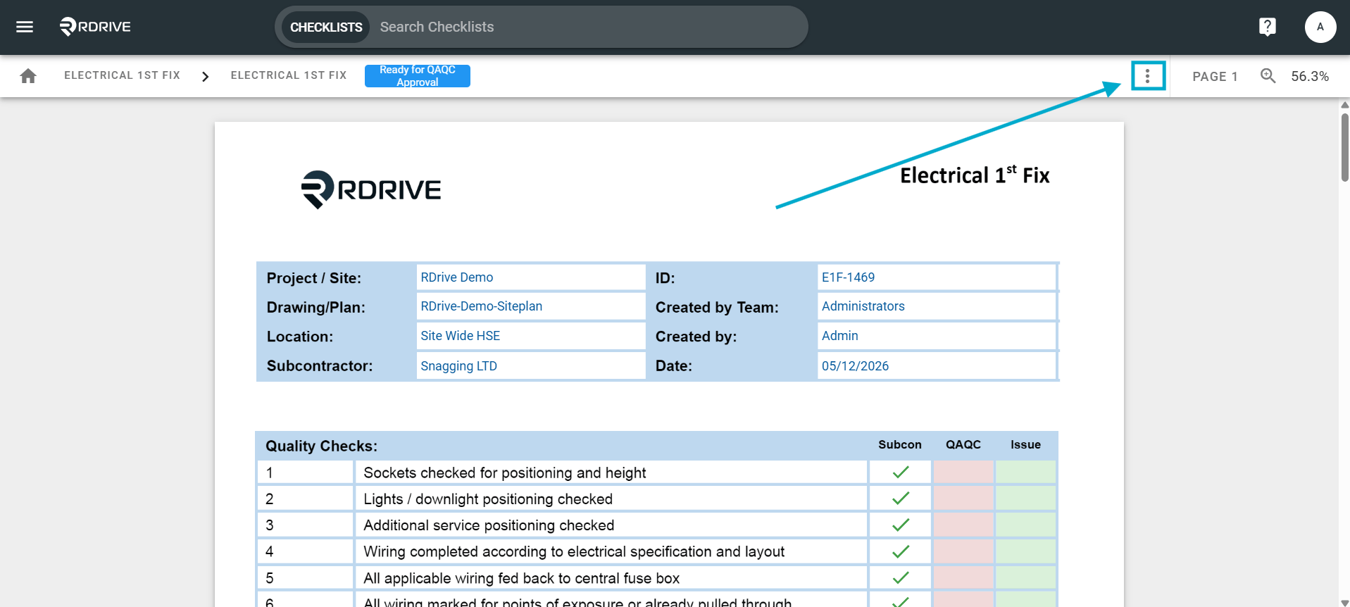Viewport: 1350px width, 607px height.
Task: Click the Snagging LTD subcontractor field
Action: pos(530,366)
